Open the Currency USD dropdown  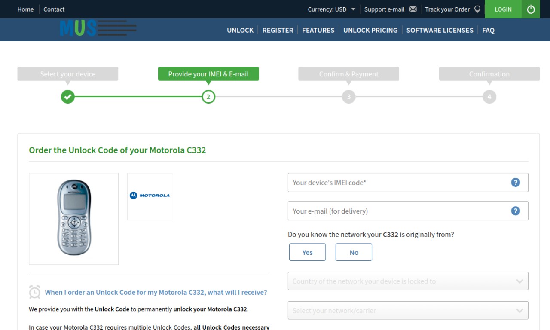(331, 9)
